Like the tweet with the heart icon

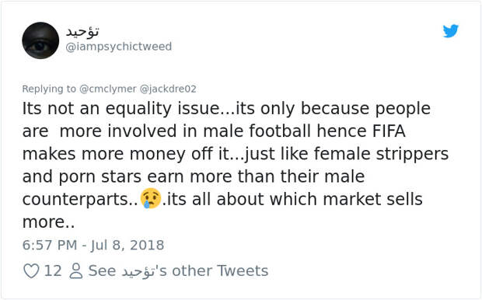(x=31, y=270)
